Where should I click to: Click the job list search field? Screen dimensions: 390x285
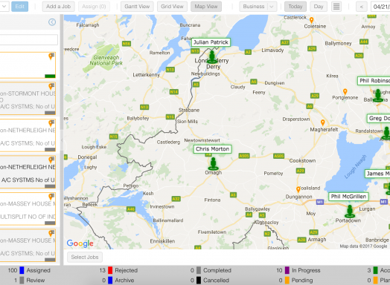pos(28,39)
